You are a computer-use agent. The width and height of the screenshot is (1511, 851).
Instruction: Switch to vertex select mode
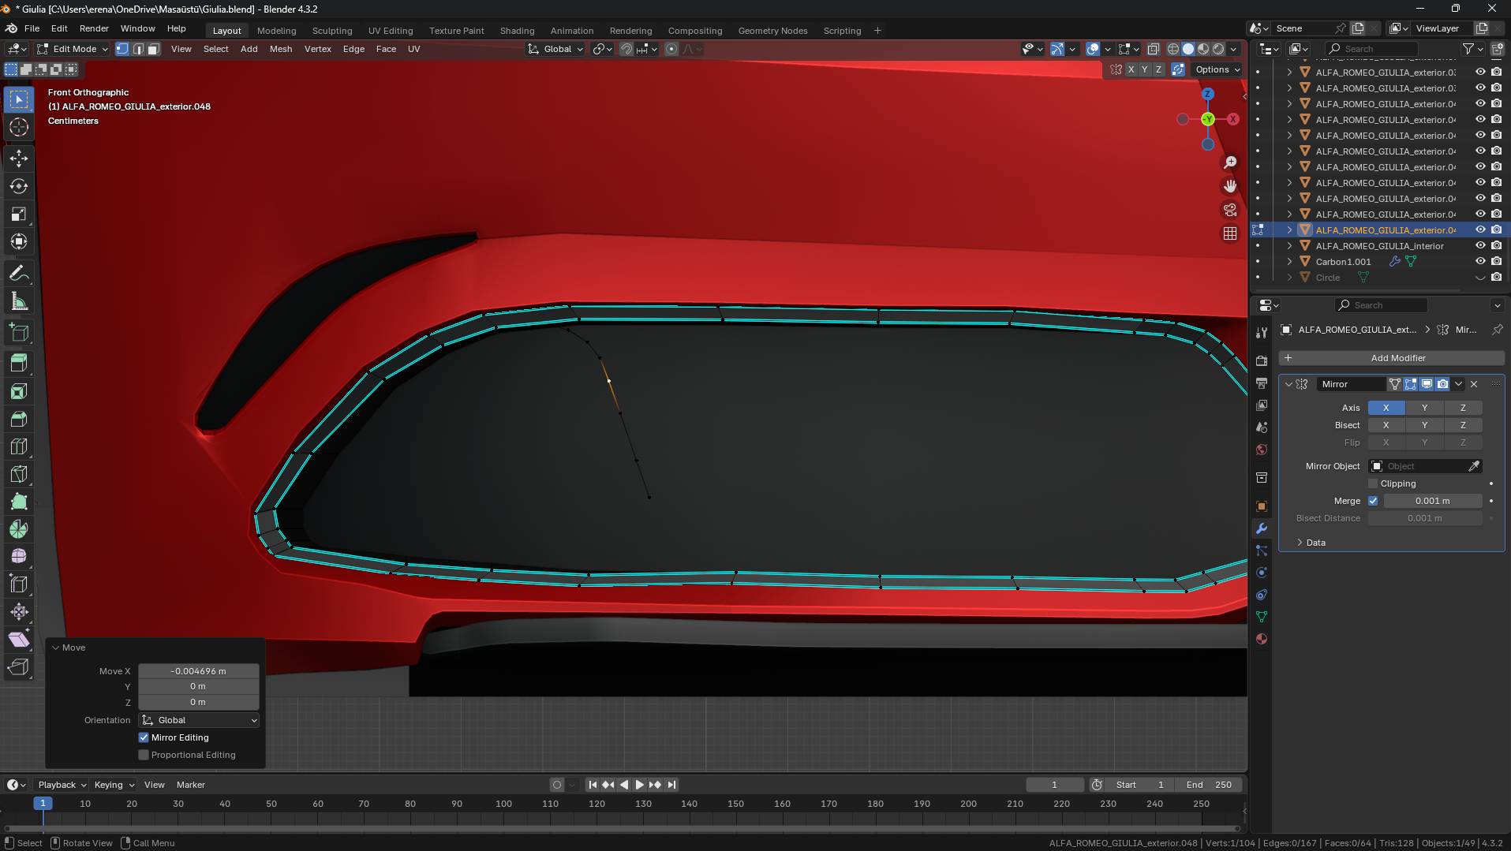coord(122,49)
